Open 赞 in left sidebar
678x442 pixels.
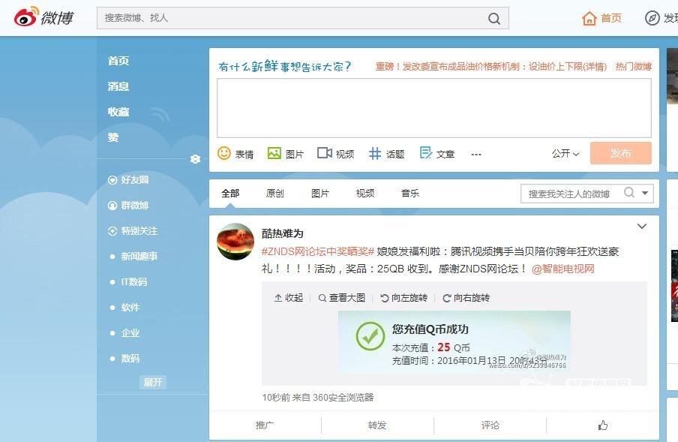(113, 137)
